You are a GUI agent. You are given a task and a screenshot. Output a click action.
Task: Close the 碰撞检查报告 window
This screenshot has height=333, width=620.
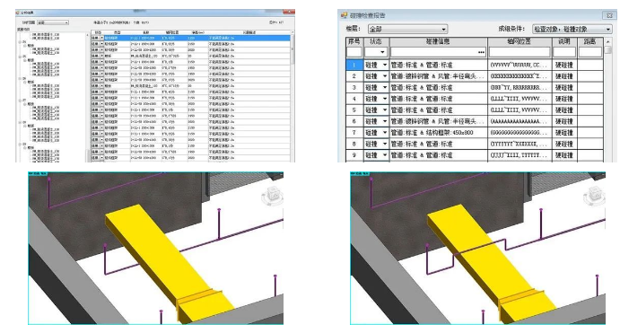click(x=609, y=15)
